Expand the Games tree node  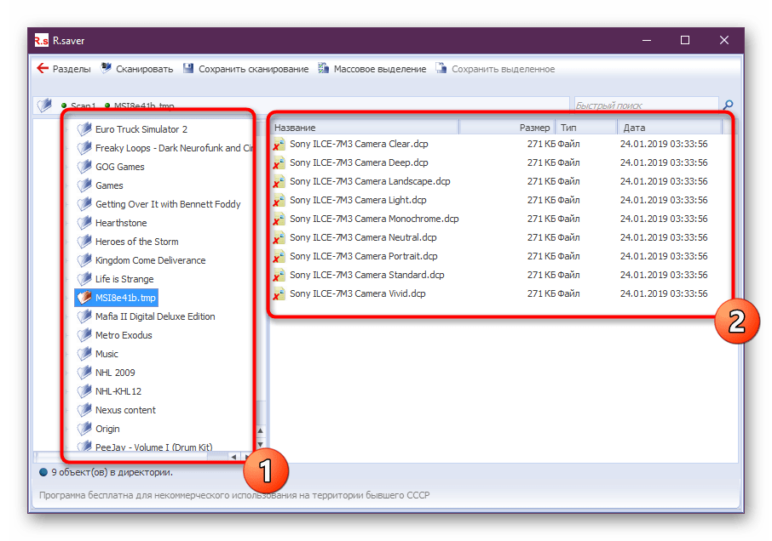tap(67, 186)
